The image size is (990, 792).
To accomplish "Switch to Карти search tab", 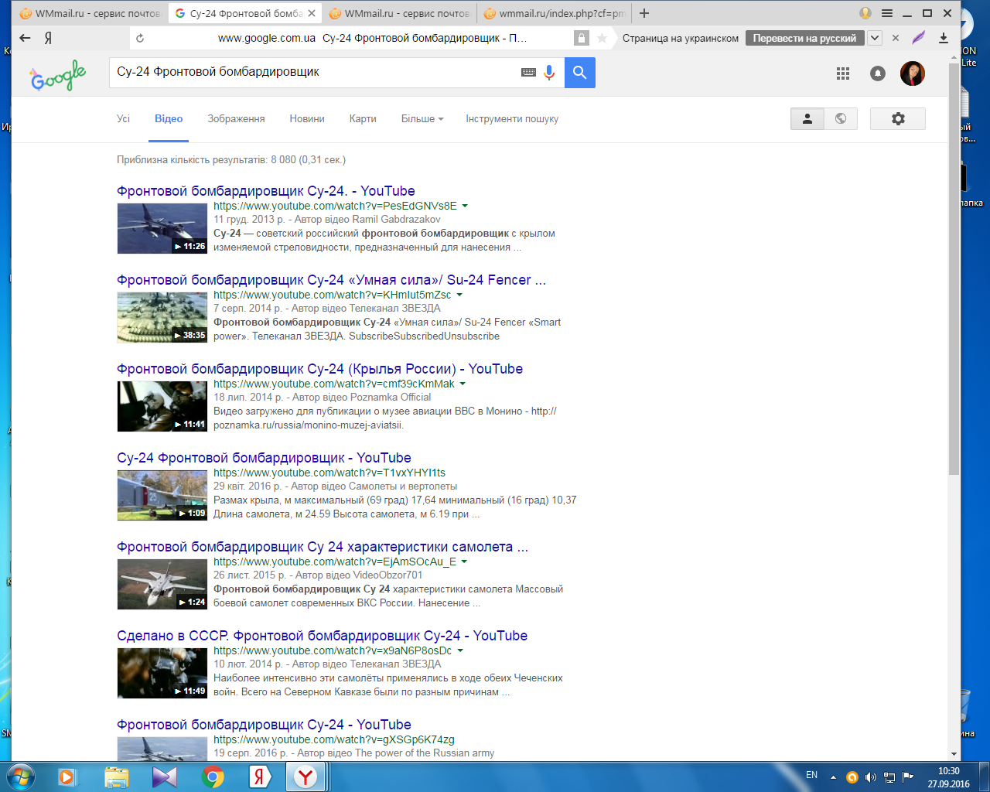I will tap(363, 119).
